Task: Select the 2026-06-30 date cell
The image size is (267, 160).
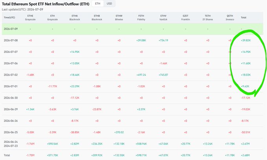Action: (x=11, y=98)
